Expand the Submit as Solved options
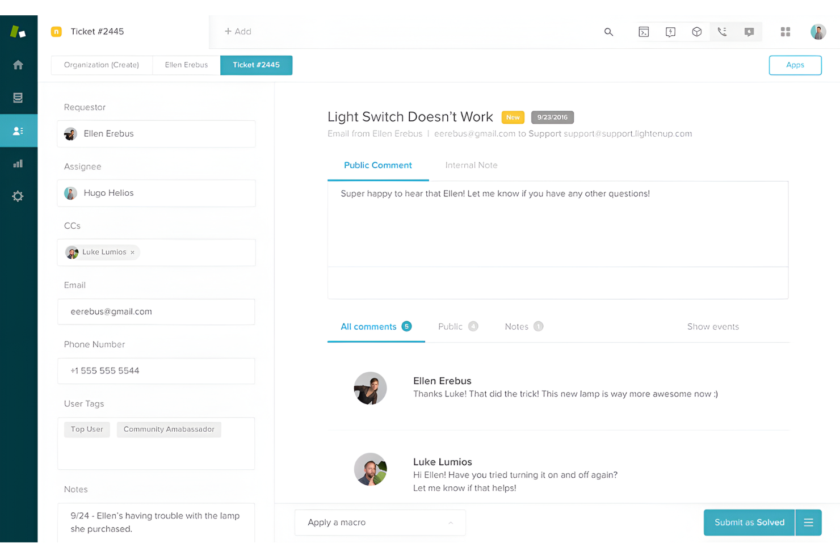 [808, 522]
